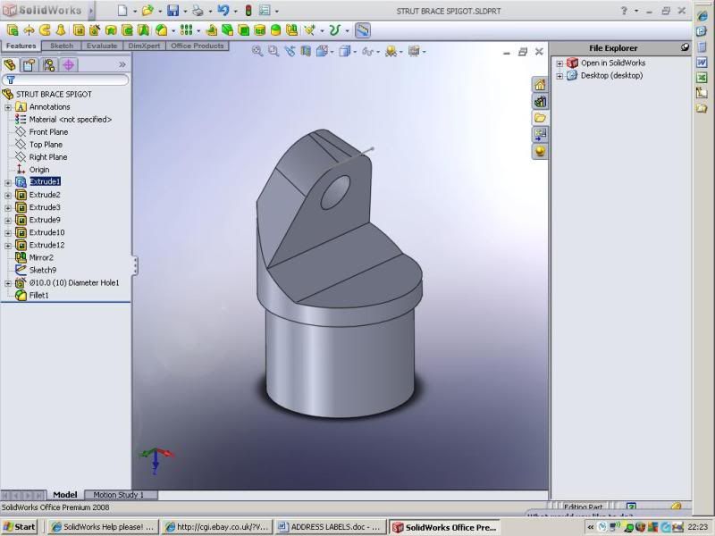This screenshot has width=715, height=536.
Task: Click the New document icon
Action: coord(122,10)
